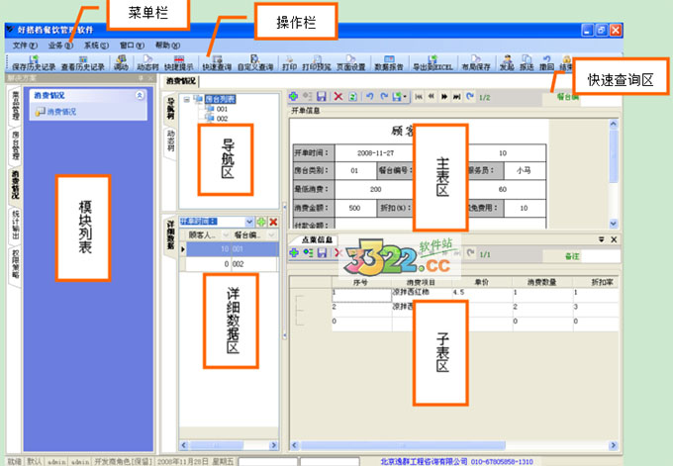The height and width of the screenshot is (466, 673).
Task: Open the 点菜信息 panel options arrow
Action: click(x=602, y=239)
